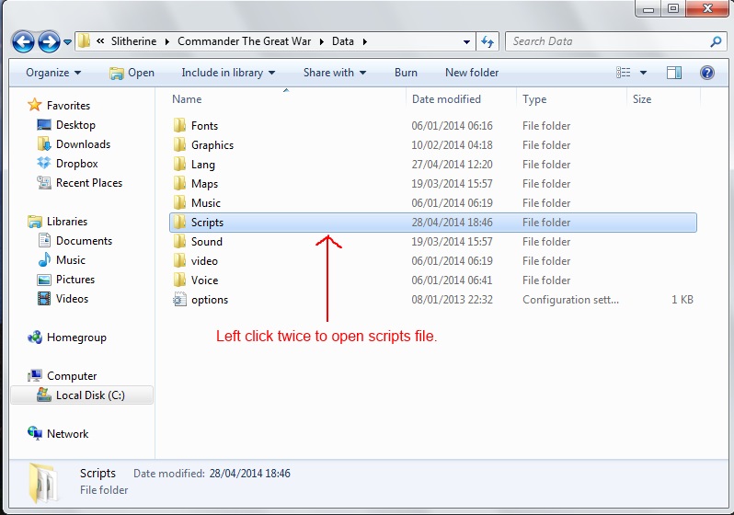Open Downloads in the navigation pane
Screen dimensions: 734x515
coord(83,144)
